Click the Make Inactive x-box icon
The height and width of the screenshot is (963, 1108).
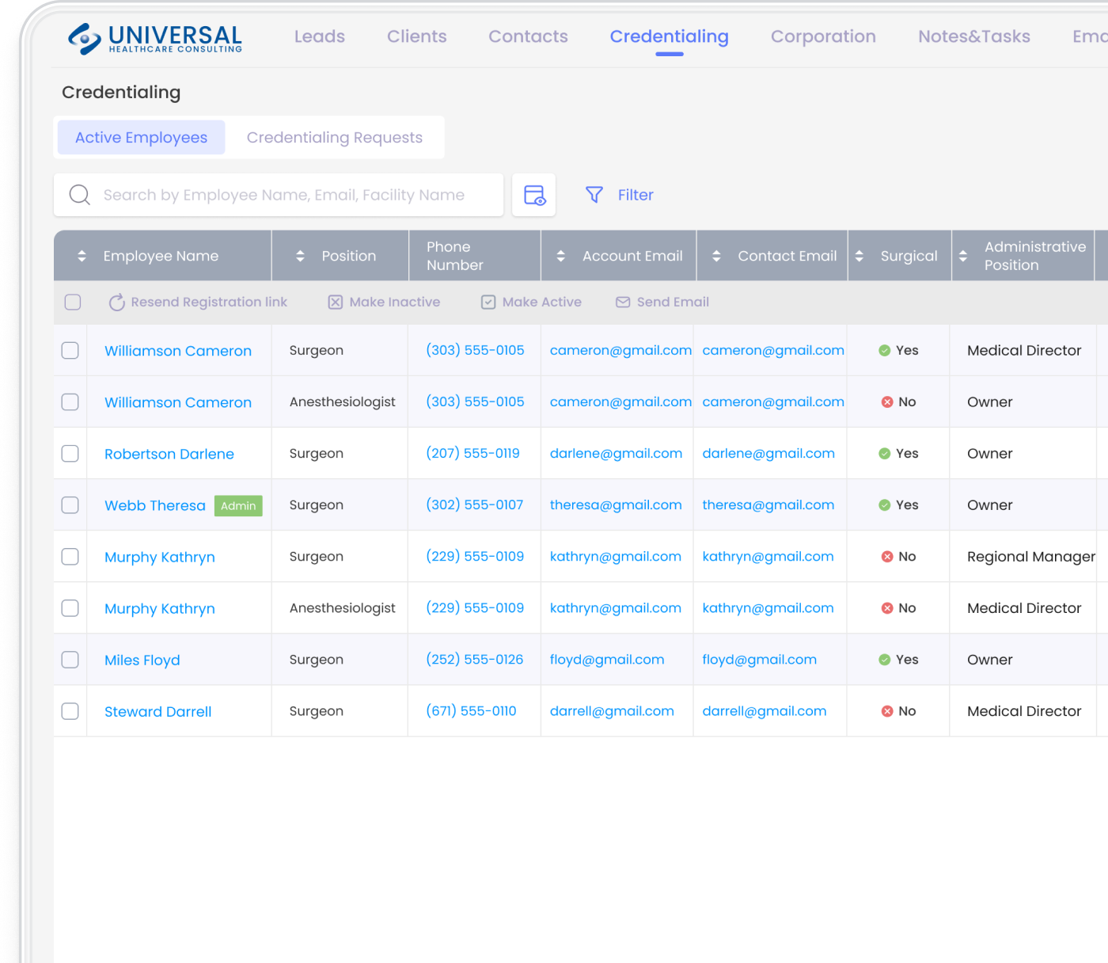pos(336,303)
